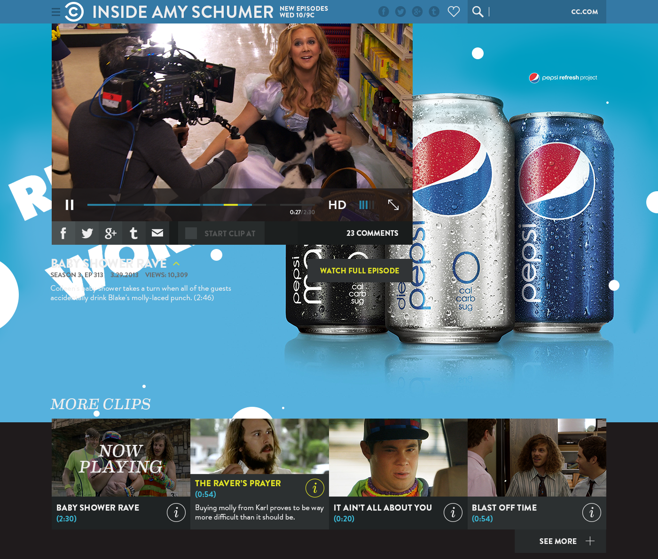The image size is (658, 559).
Task: Share via the header Tumblr icon
Action: click(x=434, y=12)
